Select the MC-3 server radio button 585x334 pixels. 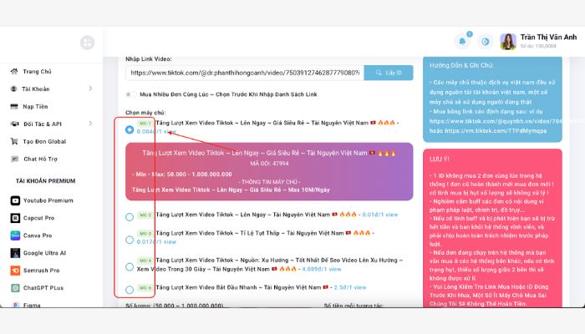click(x=130, y=240)
